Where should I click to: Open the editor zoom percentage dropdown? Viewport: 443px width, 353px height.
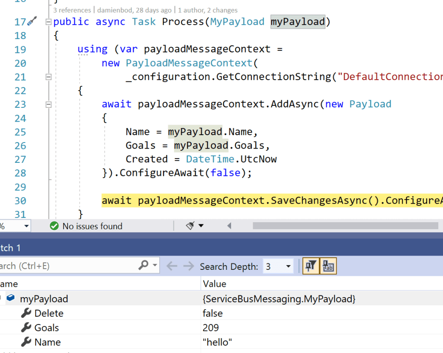point(26,226)
